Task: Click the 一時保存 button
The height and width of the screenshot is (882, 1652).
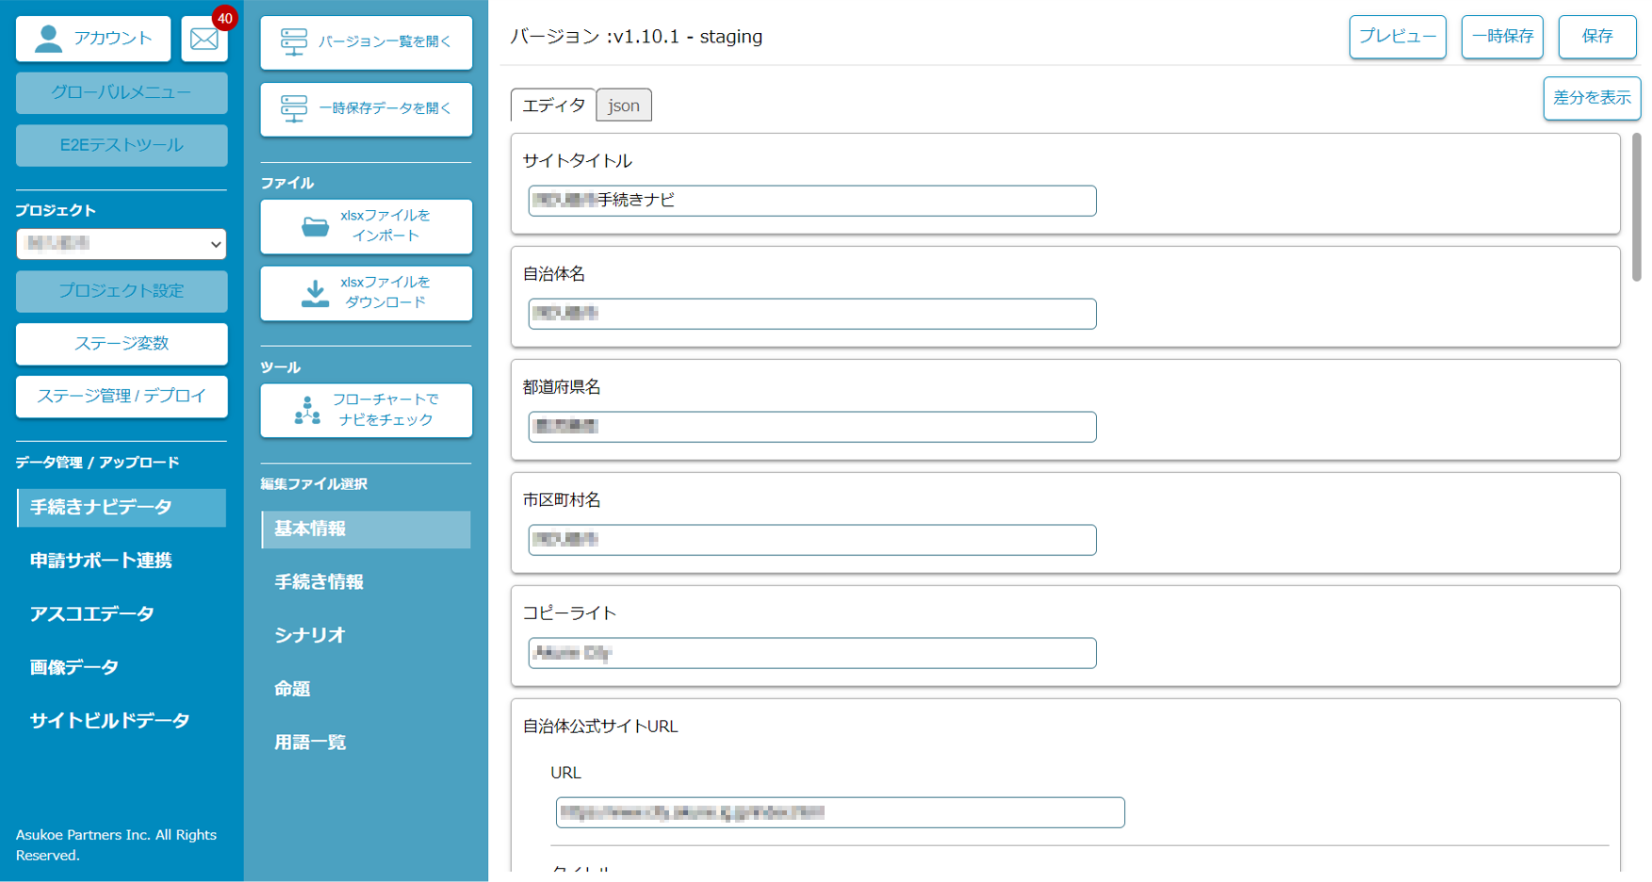Action: click(1501, 37)
